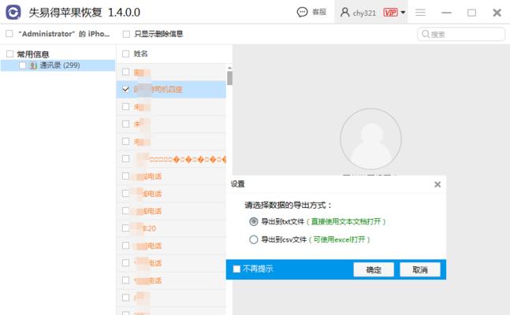Viewport: 510px width, 315px height.
Task: Close the 设置 dialog with the X
Action: pos(437,184)
